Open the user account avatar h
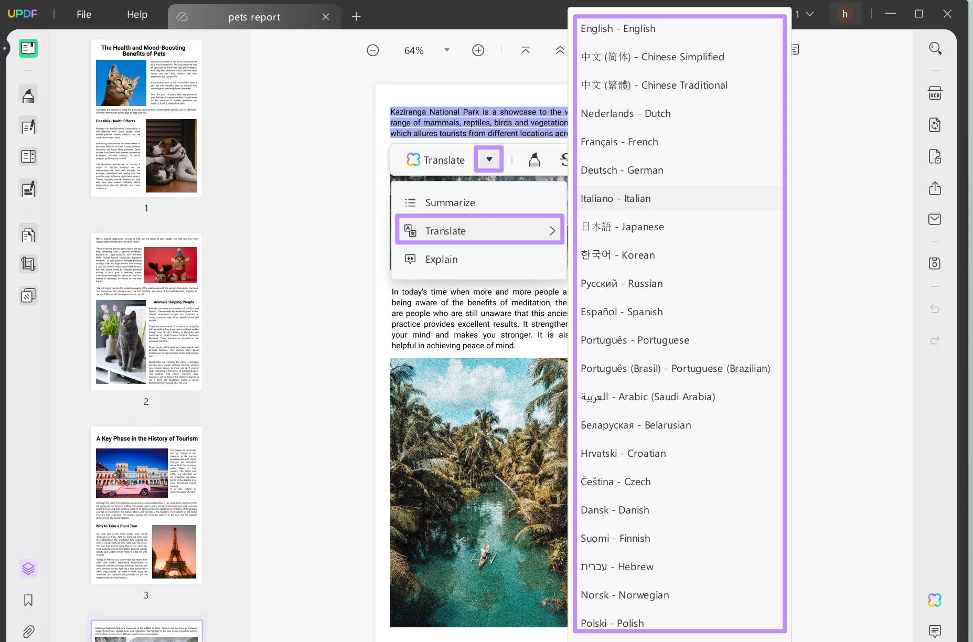973x642 pixels. pos(844,14)
